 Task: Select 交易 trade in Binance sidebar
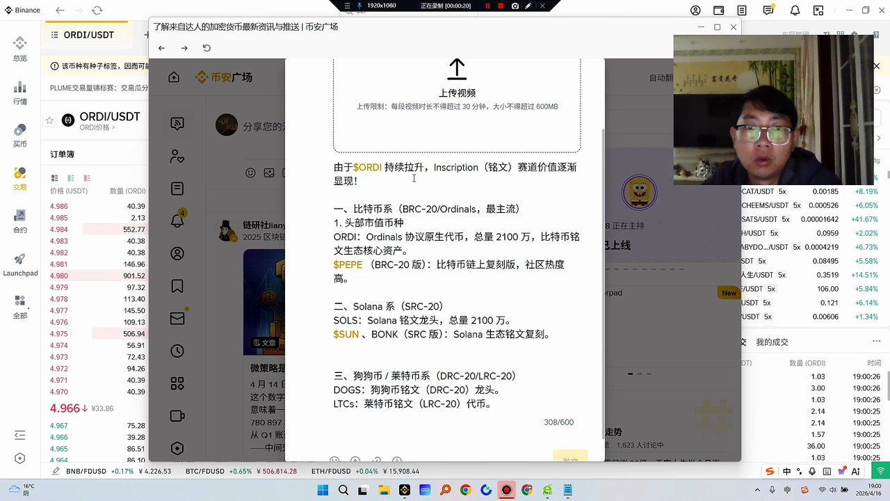click(x=20, y=178)
